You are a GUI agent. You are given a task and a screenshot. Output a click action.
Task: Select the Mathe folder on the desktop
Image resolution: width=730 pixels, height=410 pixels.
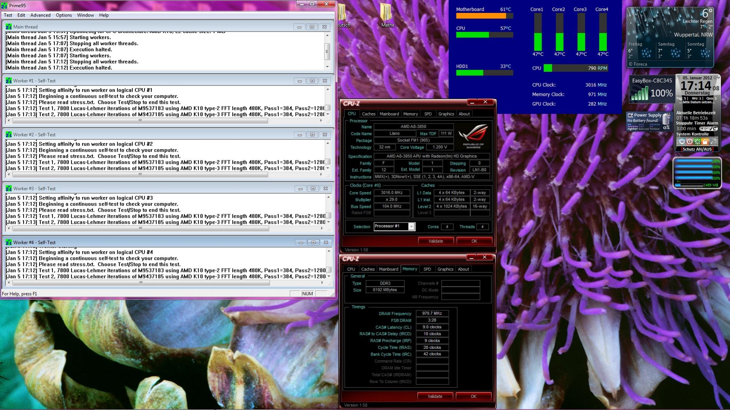(387, 16)
